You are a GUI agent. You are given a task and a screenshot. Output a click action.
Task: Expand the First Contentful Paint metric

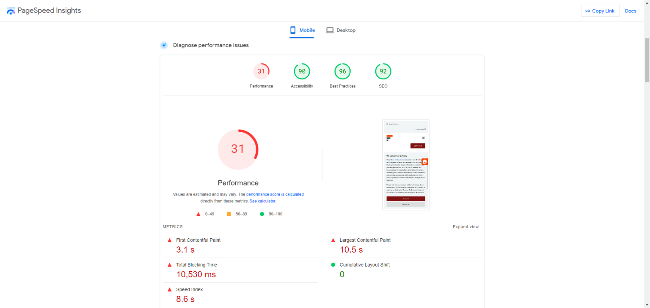click(240, 245)
